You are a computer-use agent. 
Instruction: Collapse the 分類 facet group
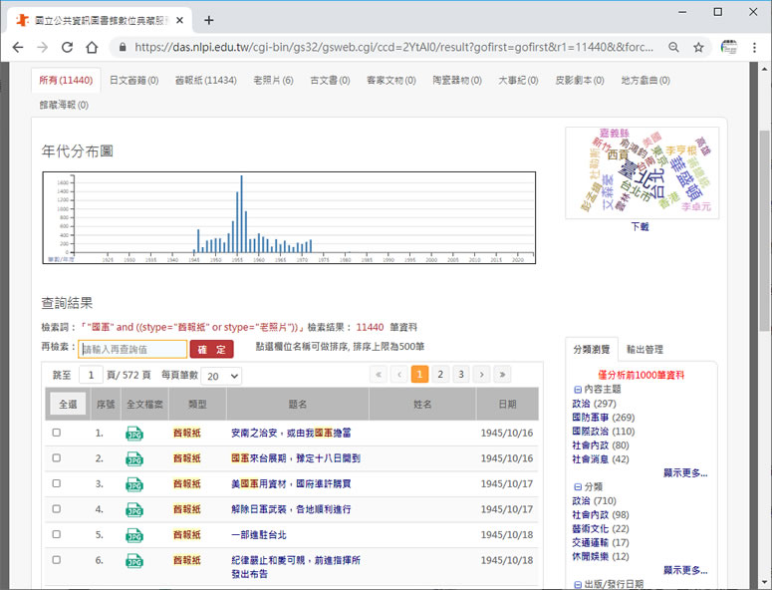click(578, 487)
